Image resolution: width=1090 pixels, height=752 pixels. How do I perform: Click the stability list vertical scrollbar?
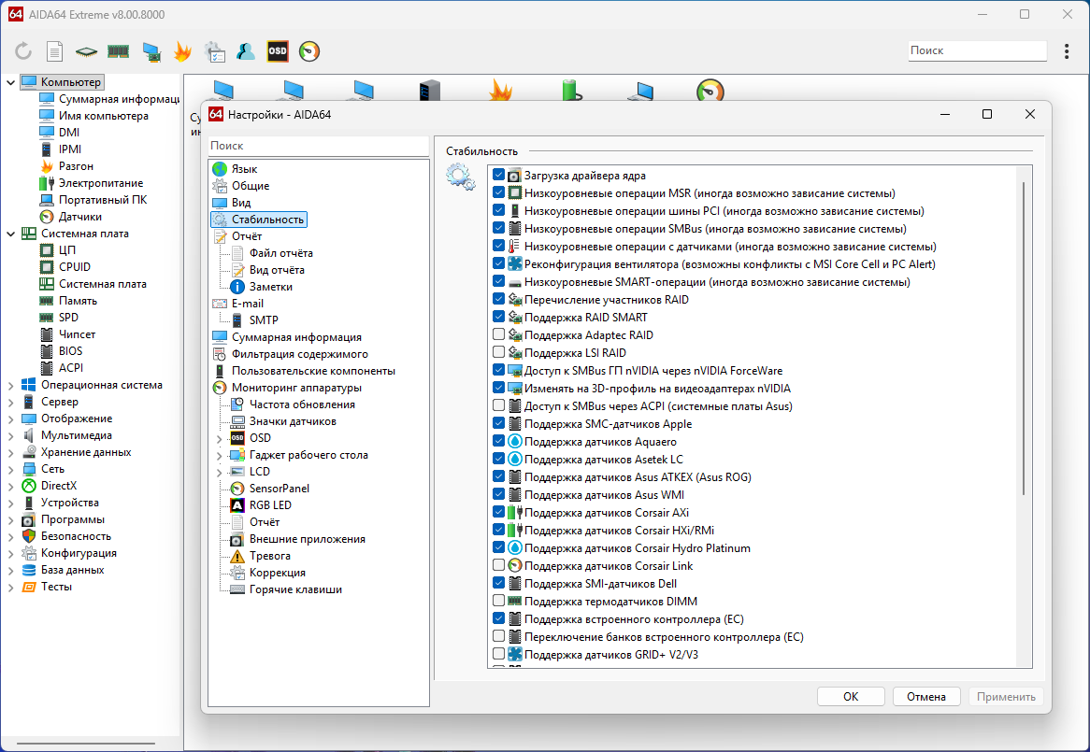click(1024, 337)
